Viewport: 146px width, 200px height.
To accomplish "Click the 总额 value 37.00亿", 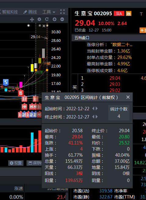I will pyautogui.click(x=122, y=161).
